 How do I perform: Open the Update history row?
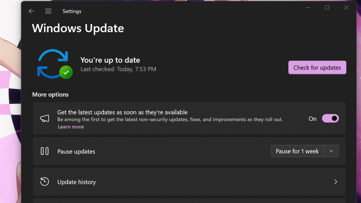189,182
